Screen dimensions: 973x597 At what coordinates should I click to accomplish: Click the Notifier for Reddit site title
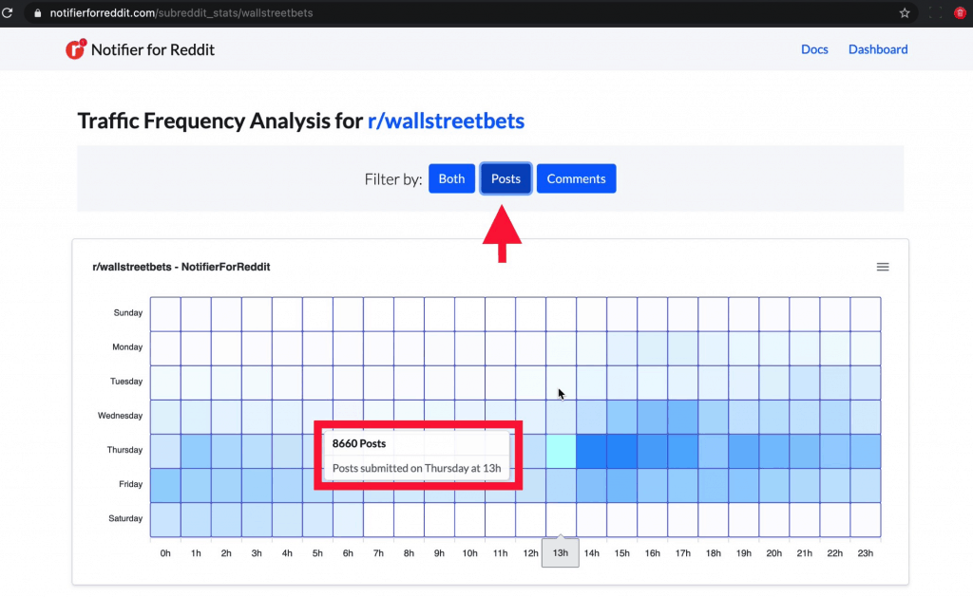(x=153, y=49)
